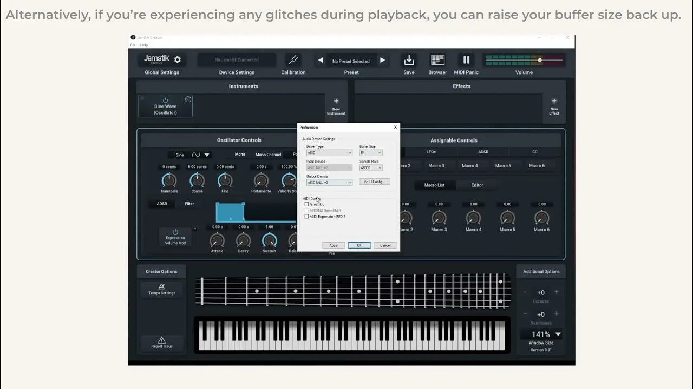The image size is (693, 389).
Task: Click the Sine Wave instrument knob icon
Action: (188, 99)
